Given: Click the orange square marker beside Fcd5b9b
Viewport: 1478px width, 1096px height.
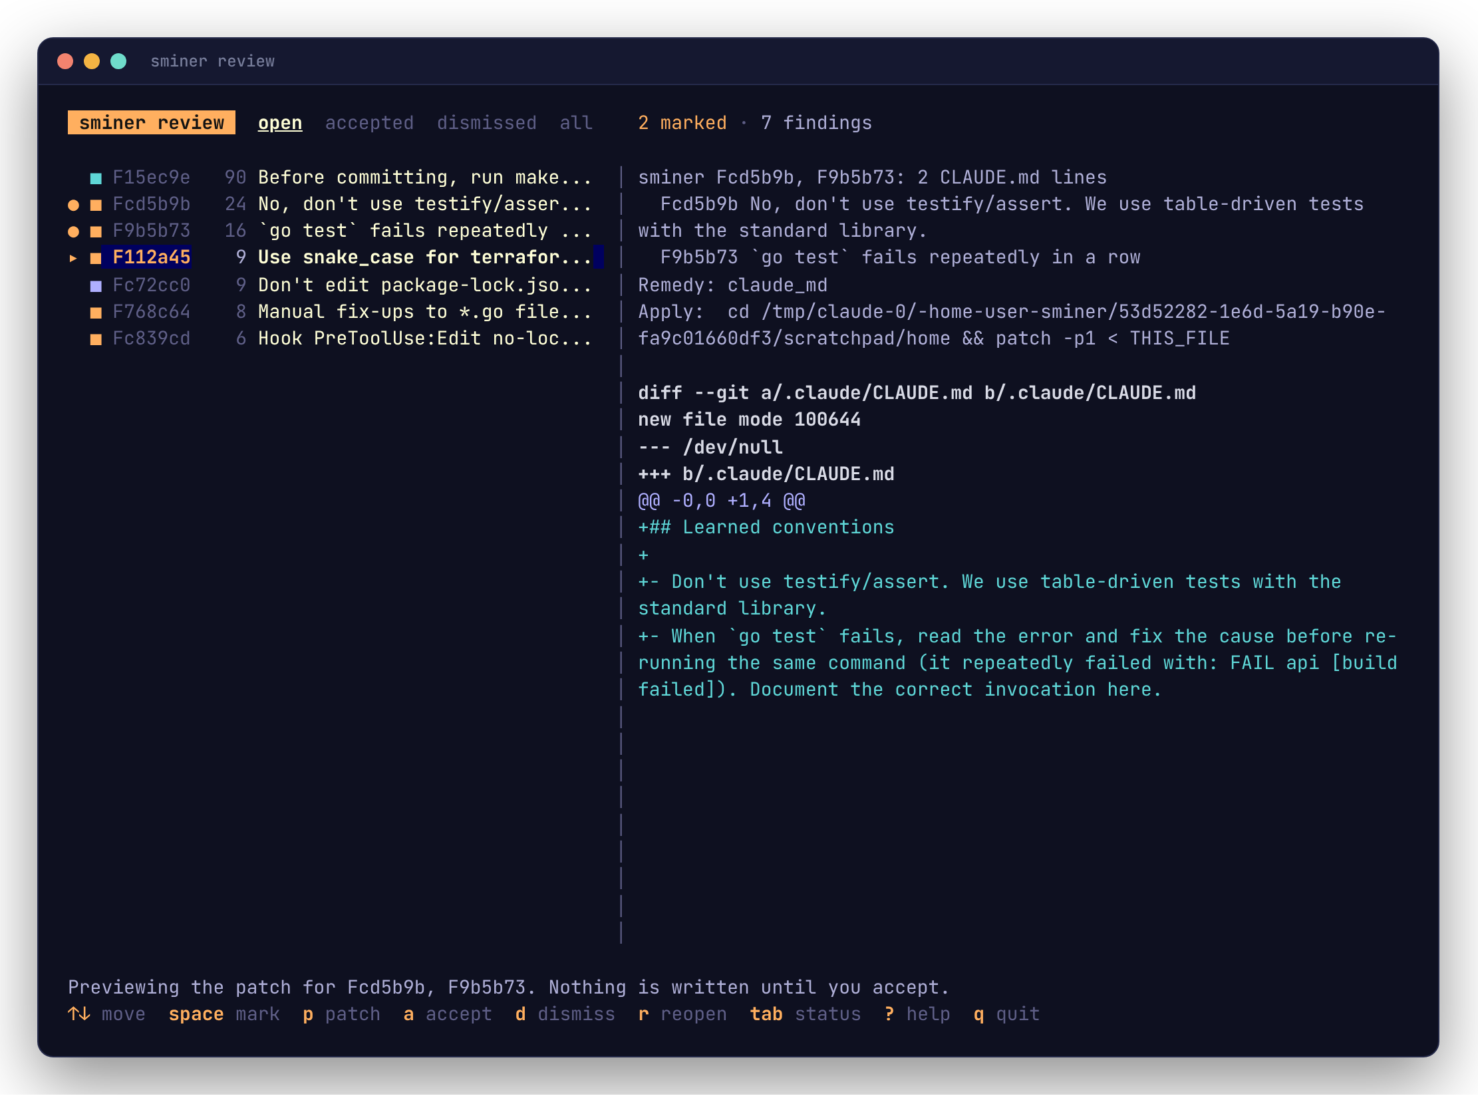Looking at the screenshot, I should click(x=96, y=205).
